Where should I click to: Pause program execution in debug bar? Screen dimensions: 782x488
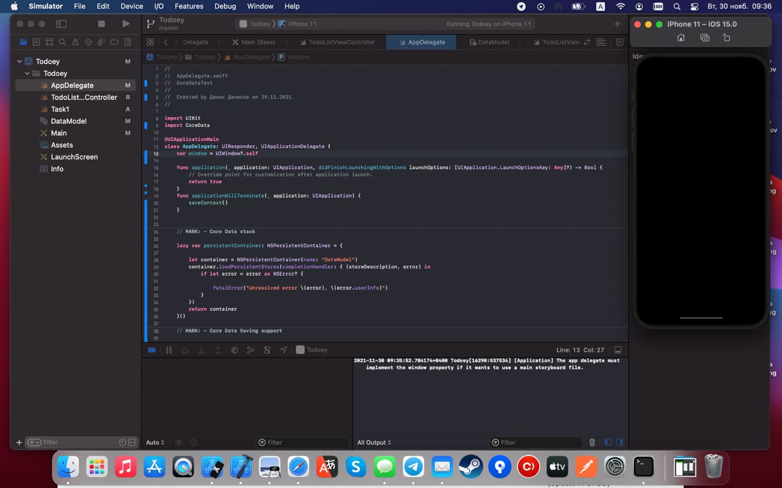(x=169, y=350)
